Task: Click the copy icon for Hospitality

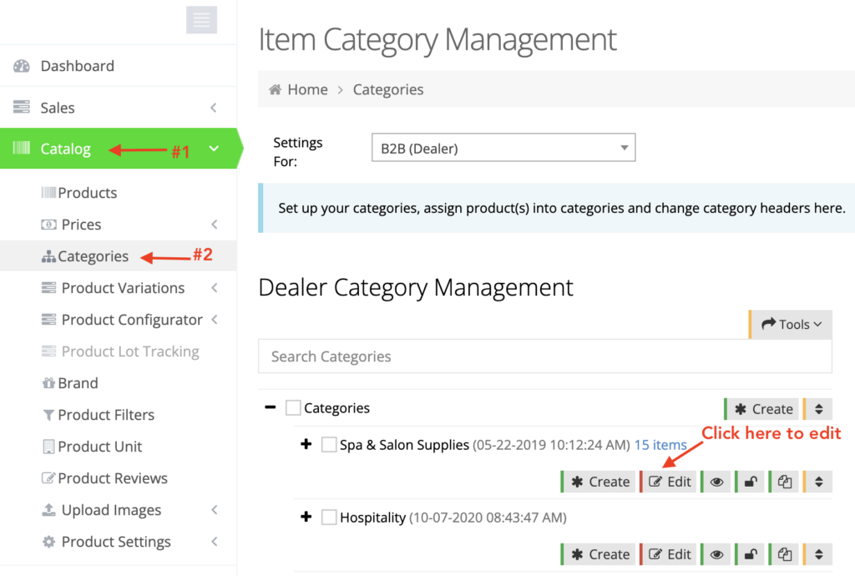Action: click(x=785, y=554)
